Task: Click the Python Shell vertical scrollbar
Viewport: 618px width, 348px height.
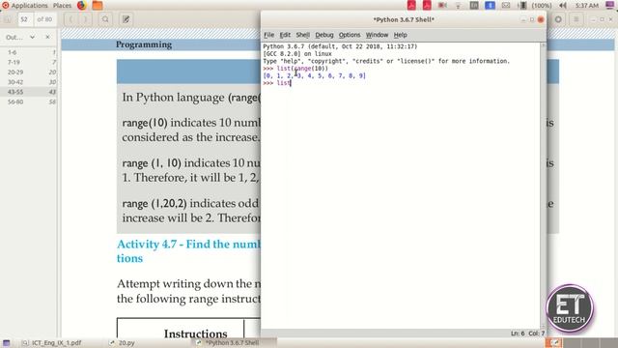Action: click(x=543, y=186)
